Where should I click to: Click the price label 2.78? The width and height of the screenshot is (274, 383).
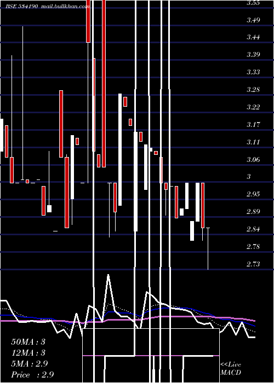tap(253, 246)
